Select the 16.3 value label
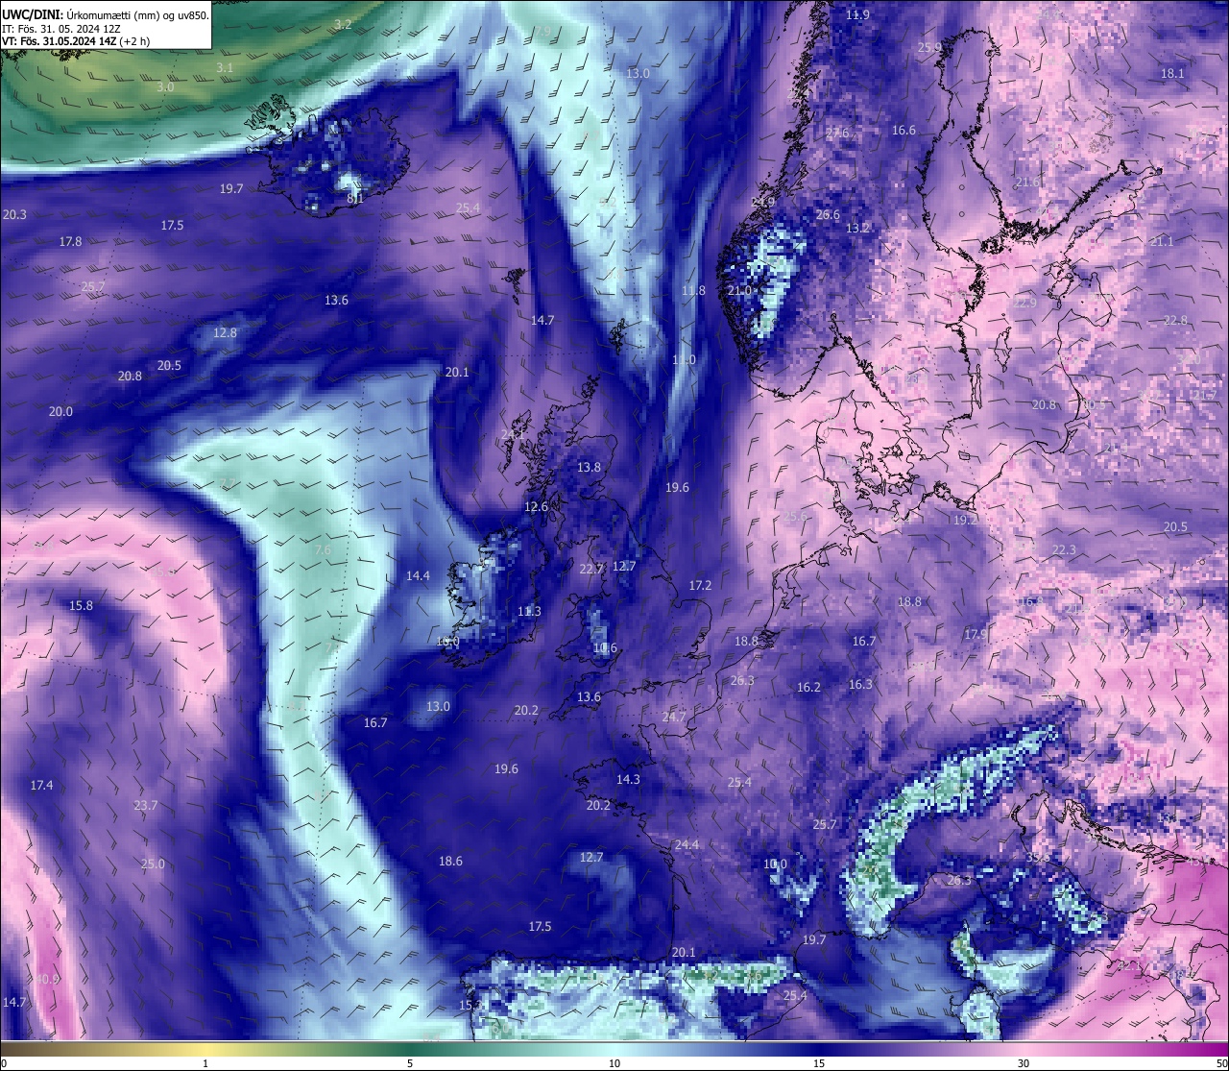 coord(860,685)
